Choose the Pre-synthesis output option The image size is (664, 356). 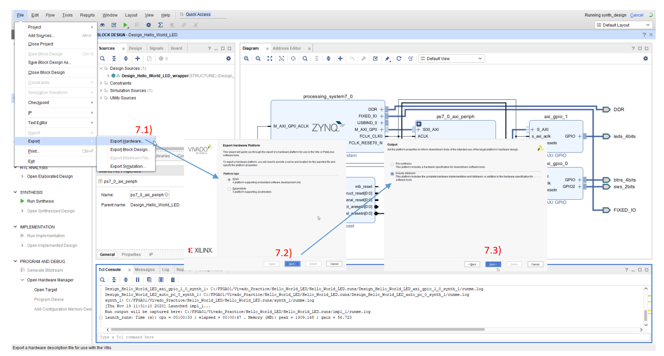pyautogui.click(x=391, y=164)
